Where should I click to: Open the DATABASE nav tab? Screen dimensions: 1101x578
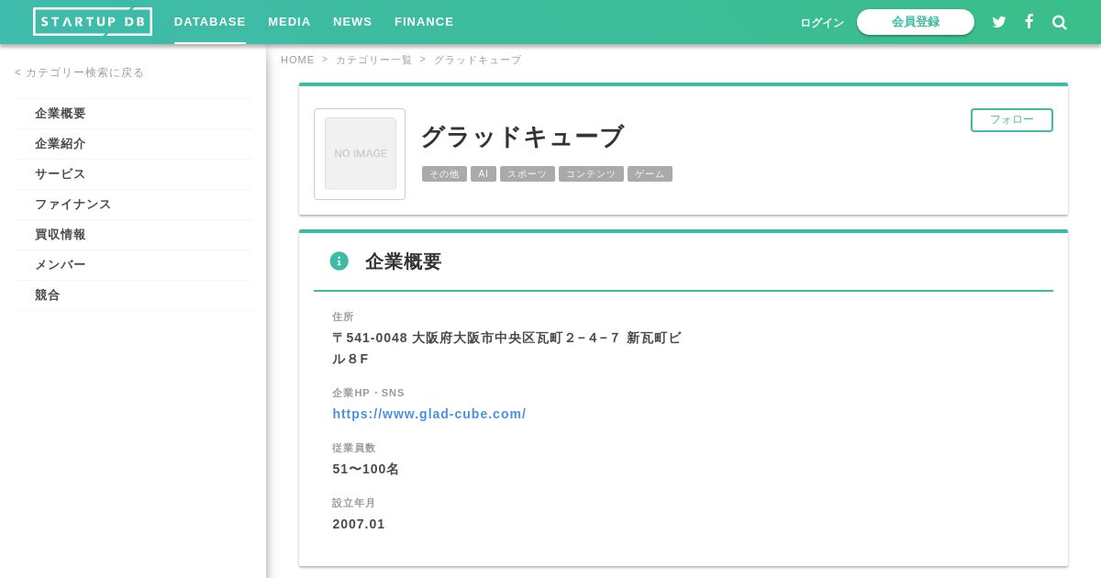210,22
